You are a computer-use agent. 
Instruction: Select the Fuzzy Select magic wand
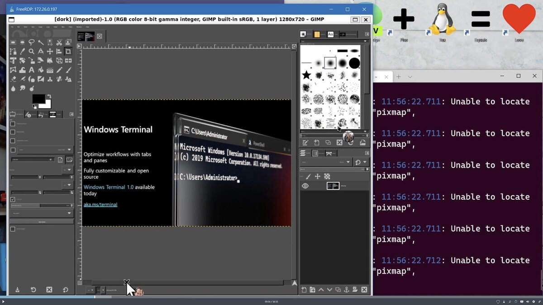click(41, 42)
